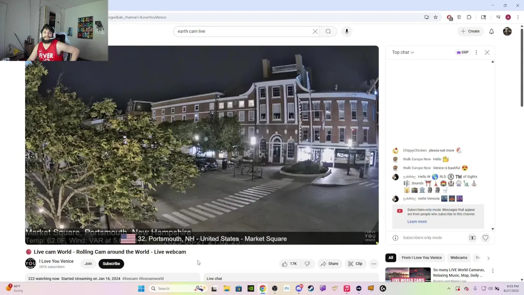This screenshot has height=295, width=524.
Task: Open the browser extensions puzzle icon
Action: coord(469,17)
